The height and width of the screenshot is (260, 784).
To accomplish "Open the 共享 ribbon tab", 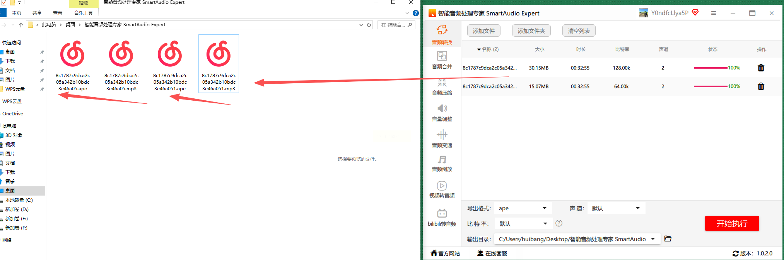I will 37,13.
